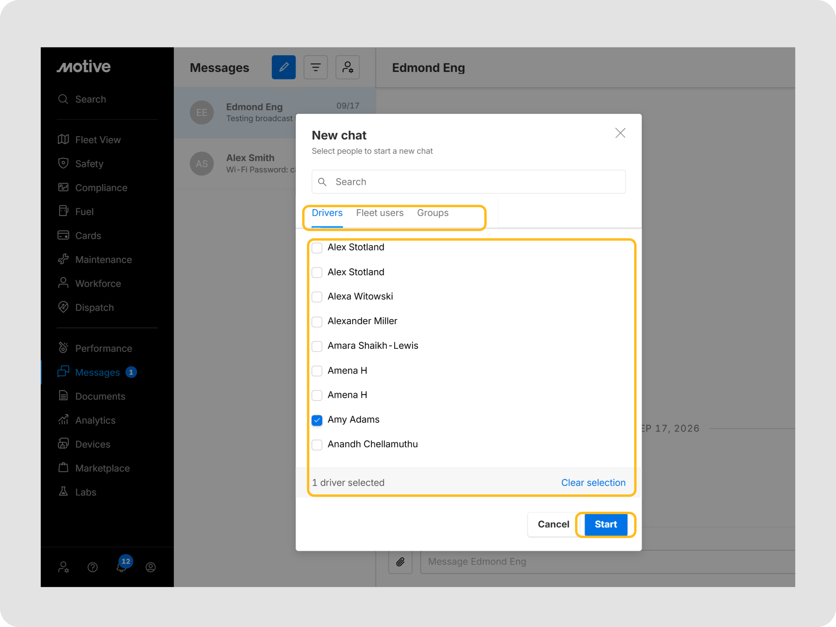The height and width of the screenshot is (627, 836).
Task: Switch to the Groups tab
Action: 433,213
